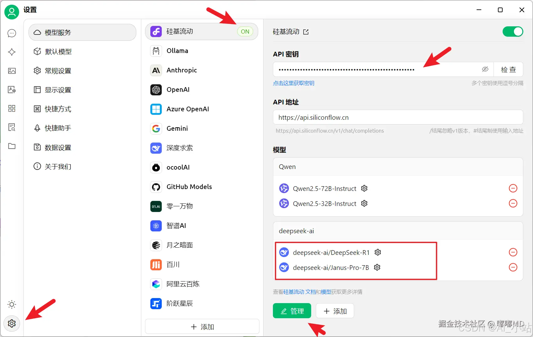Image resolution: width=533 pixels, height=337 pixels.
Task: Remove the Qwen2.5-72B-Instruct model
Action: [x=513, y=188]
